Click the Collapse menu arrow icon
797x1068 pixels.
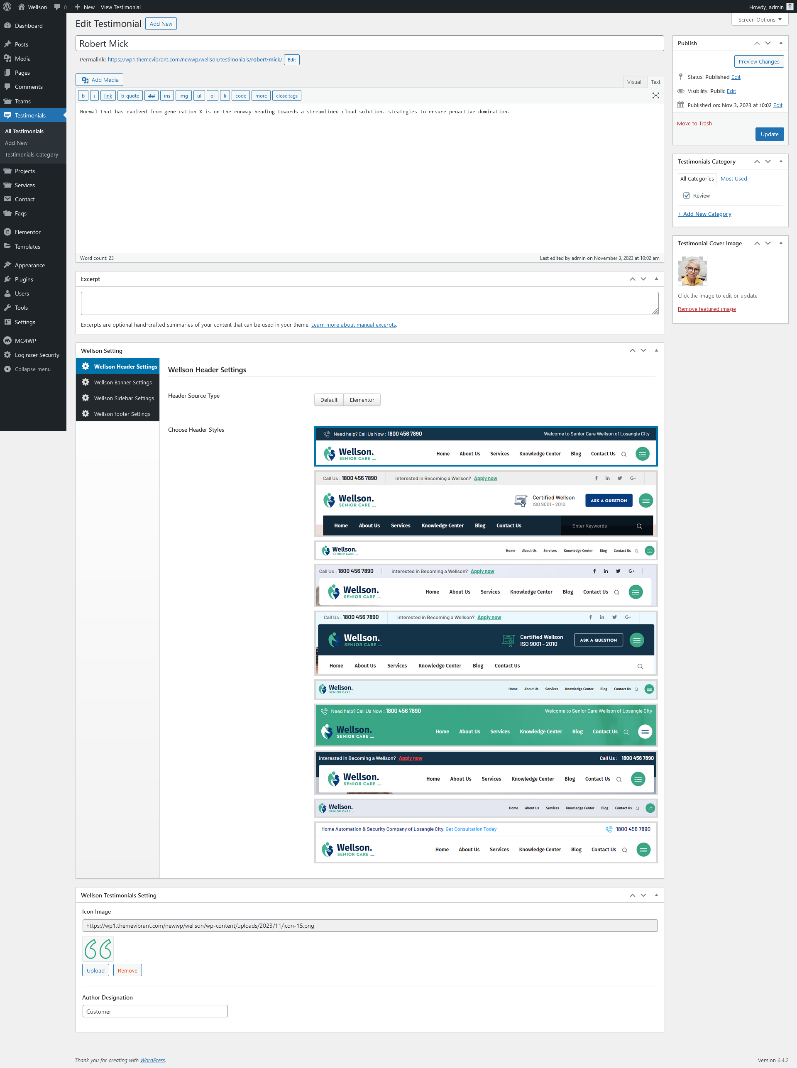pyautogui.click(x=7, y=369)
